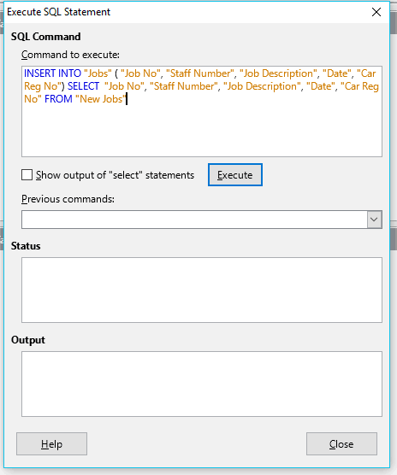Click the SELECT keyword in the SQL text
Image resolution: width=397 pixels, height=475 pixels.
tap(83, 86)
